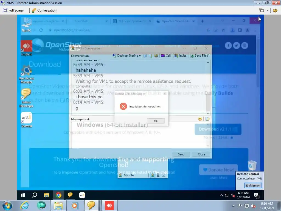This screenshot has height=211, width=281.
Task: Click Invite in the conversation toolbar
Action: [181, 55]
